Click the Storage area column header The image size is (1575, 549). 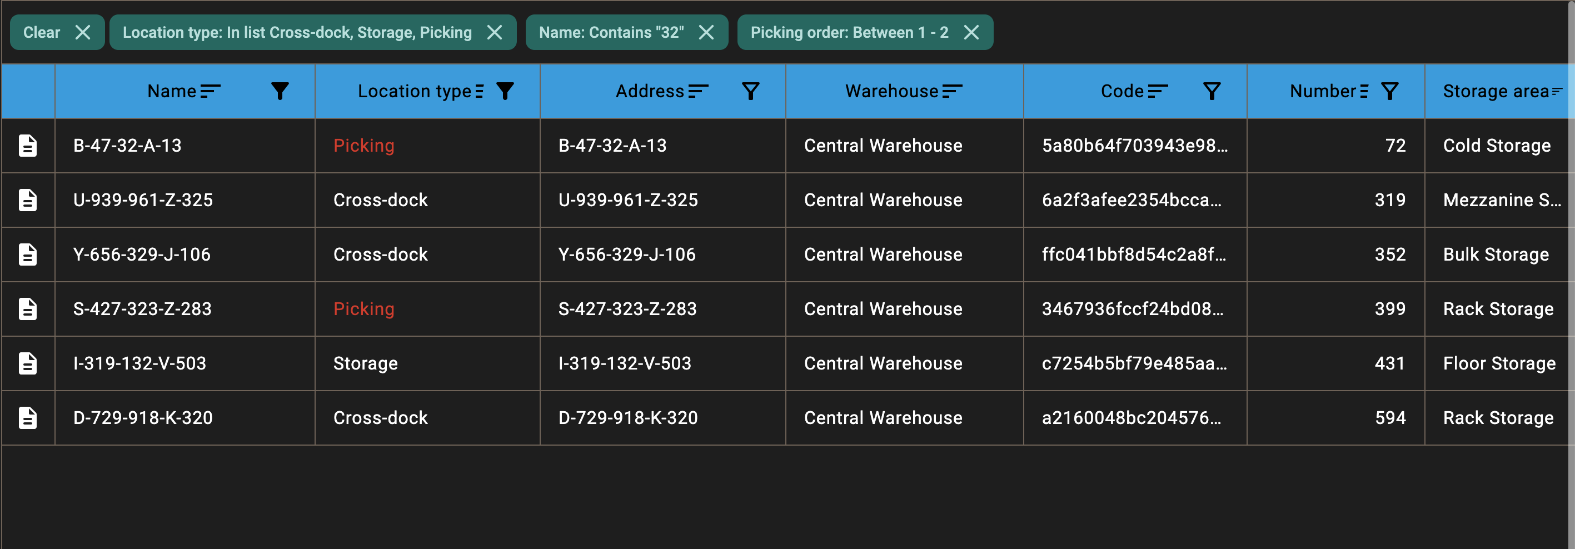click(x=1496, y=91)
